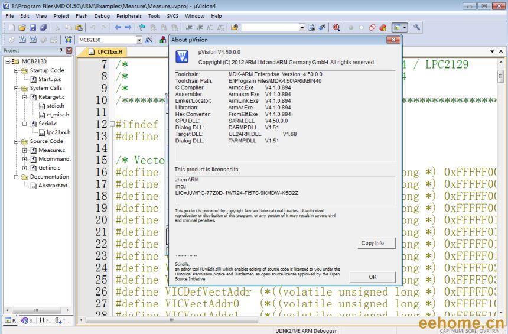Select stdio.h in the project tree
This screenshot has width=508, height=334.
56,106
